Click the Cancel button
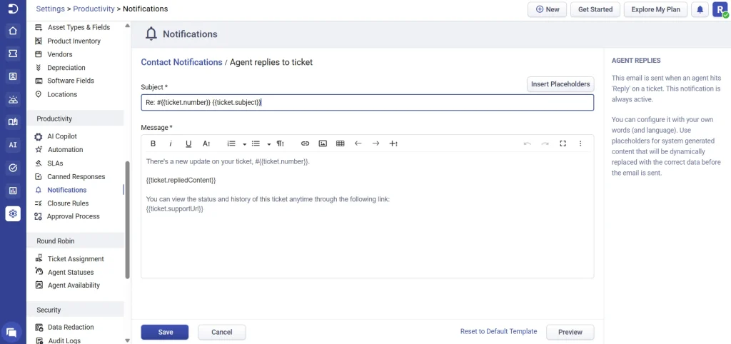The width and height of the screenshot is (731, 344). pos(222,333)
